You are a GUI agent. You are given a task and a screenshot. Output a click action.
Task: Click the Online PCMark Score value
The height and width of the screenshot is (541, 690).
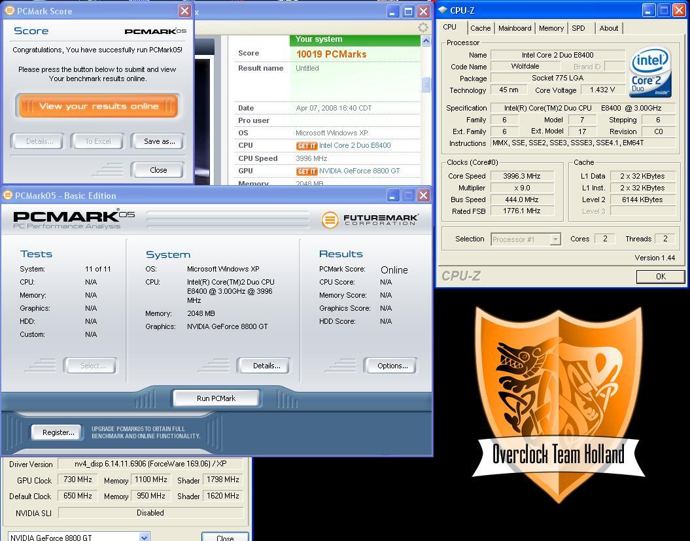point(394,270)
